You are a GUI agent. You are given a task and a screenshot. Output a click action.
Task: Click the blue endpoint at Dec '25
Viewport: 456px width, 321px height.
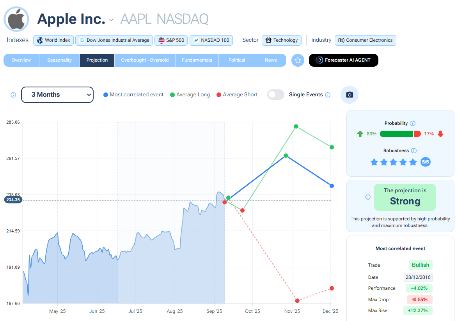click(332, 186)
